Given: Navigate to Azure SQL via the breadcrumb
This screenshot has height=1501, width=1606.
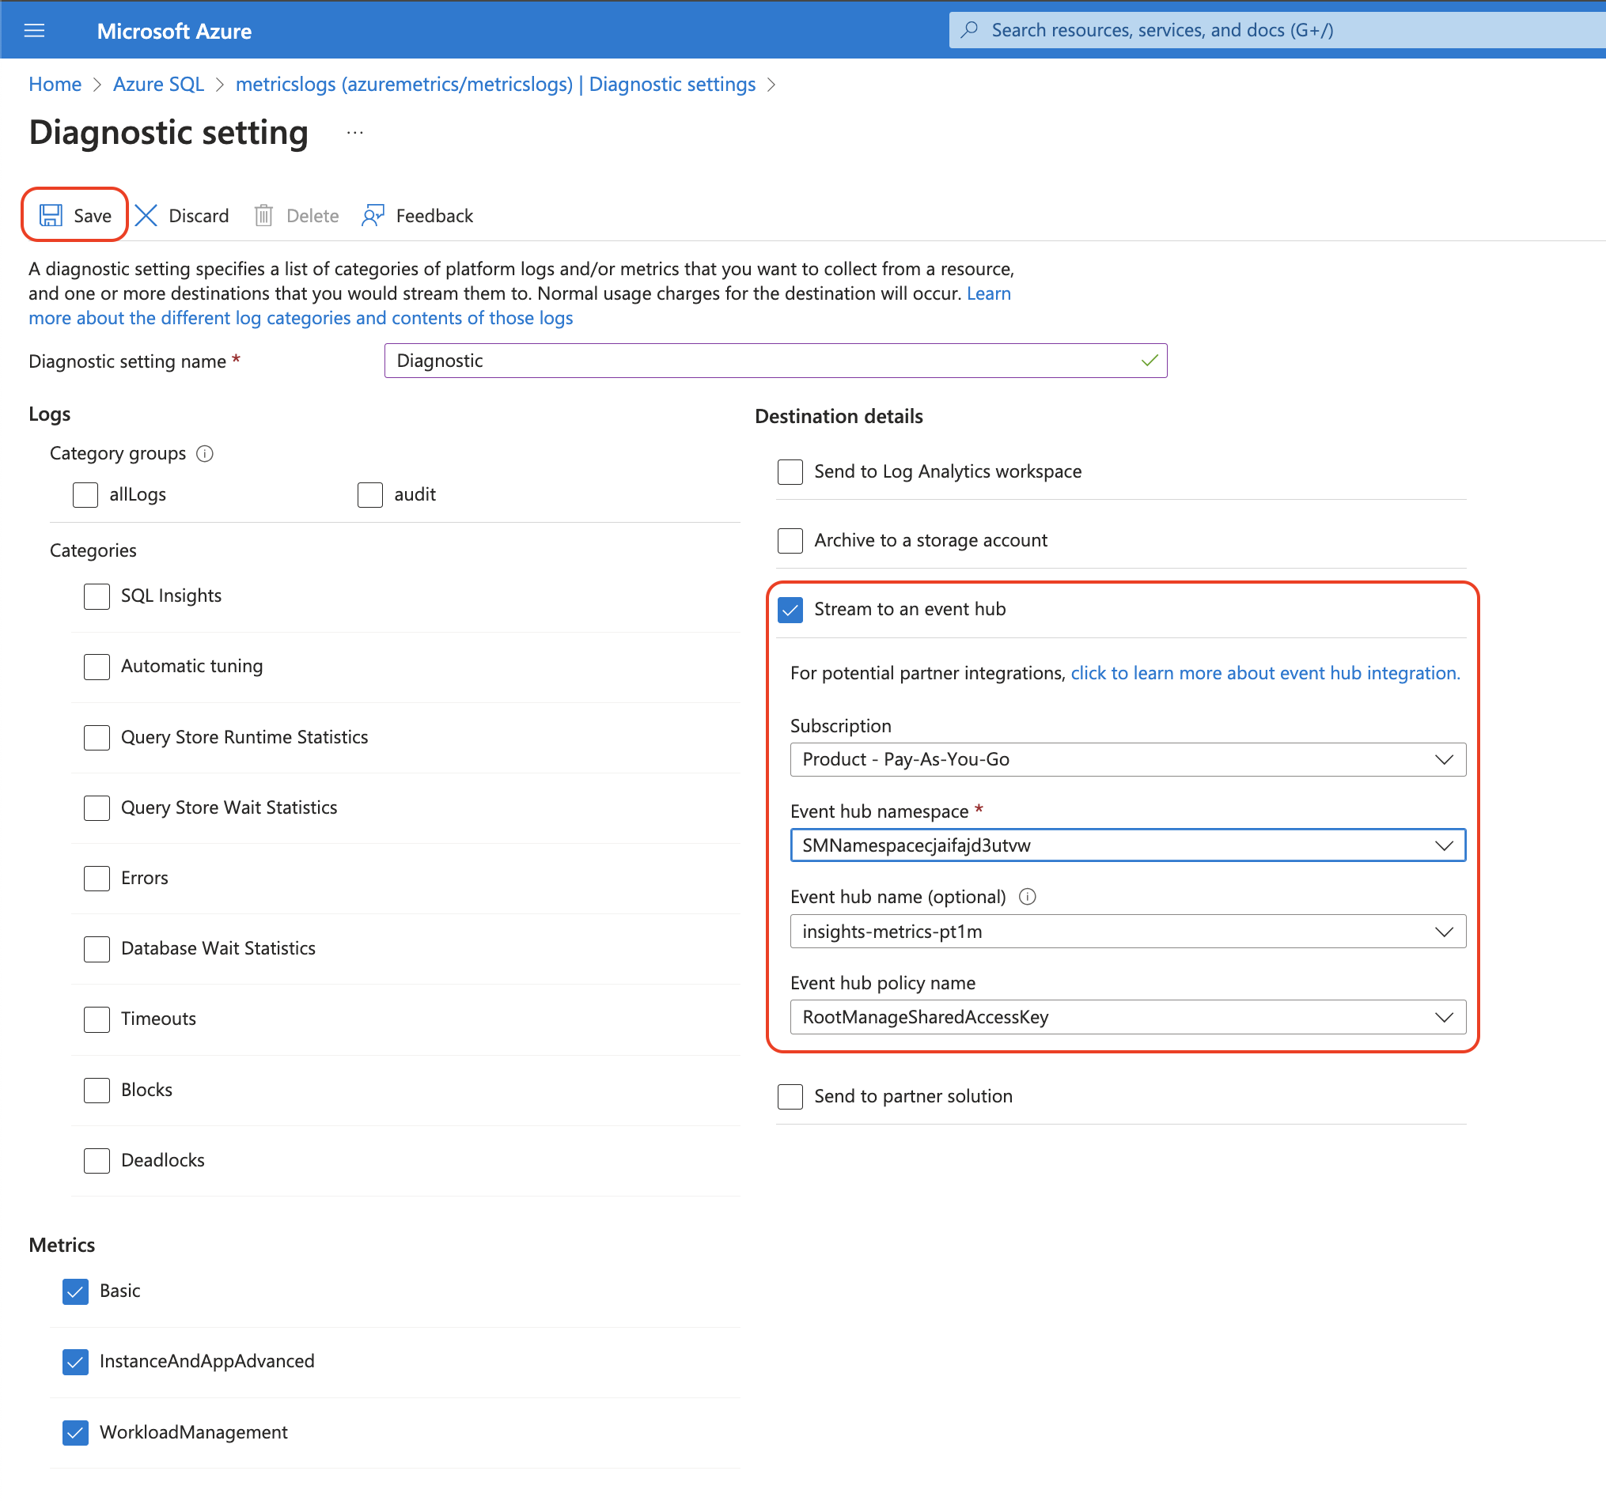Looking at the screenshot, I should click(158, 84).
